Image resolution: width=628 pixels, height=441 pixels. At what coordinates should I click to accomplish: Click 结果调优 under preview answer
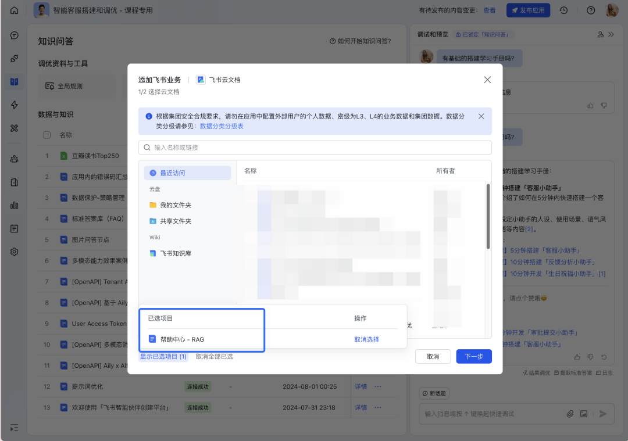pos(536,373)
